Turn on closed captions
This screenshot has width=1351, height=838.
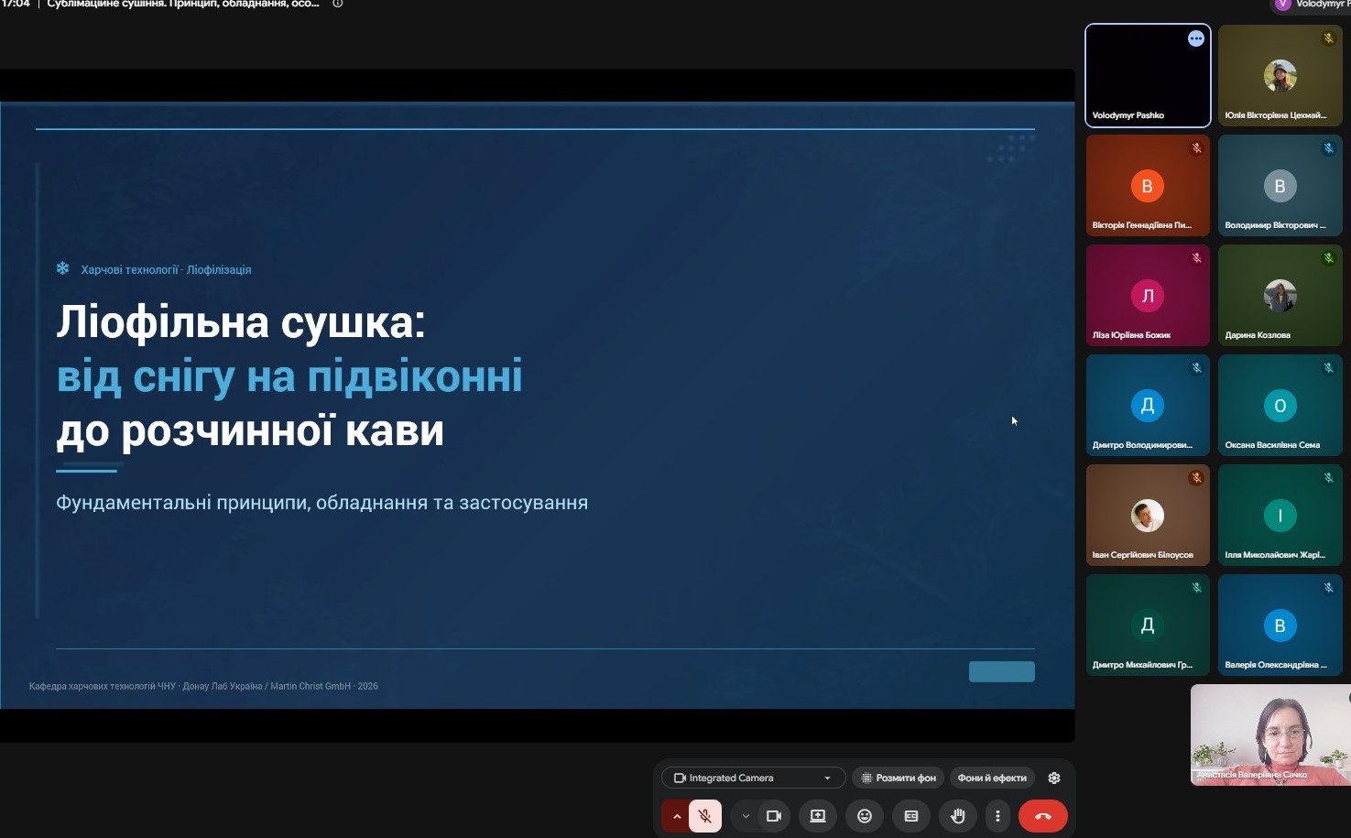pos(911,816)
